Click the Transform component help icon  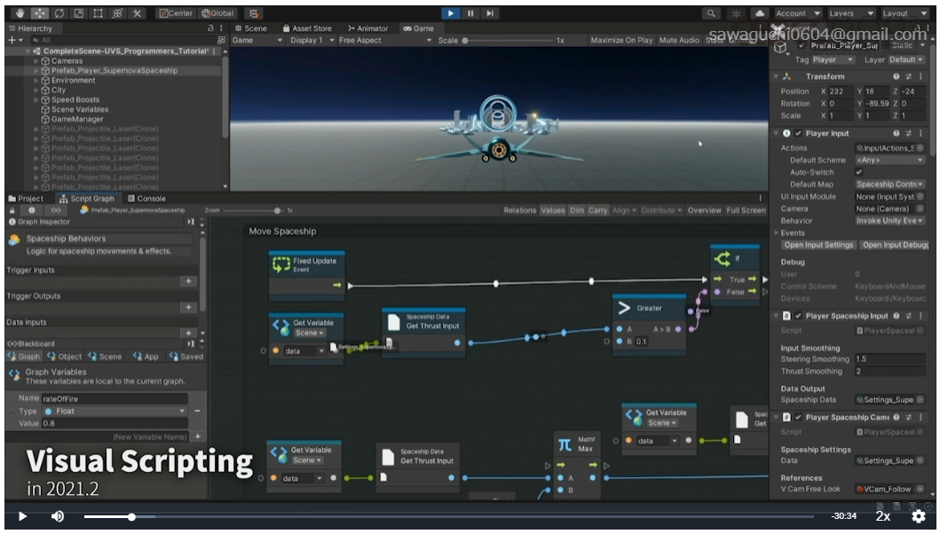pos(897,76)
